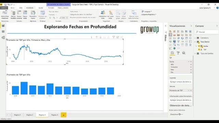Open Esquema lingüístico dropdown
Screen dimensions: 219x123
149,14
